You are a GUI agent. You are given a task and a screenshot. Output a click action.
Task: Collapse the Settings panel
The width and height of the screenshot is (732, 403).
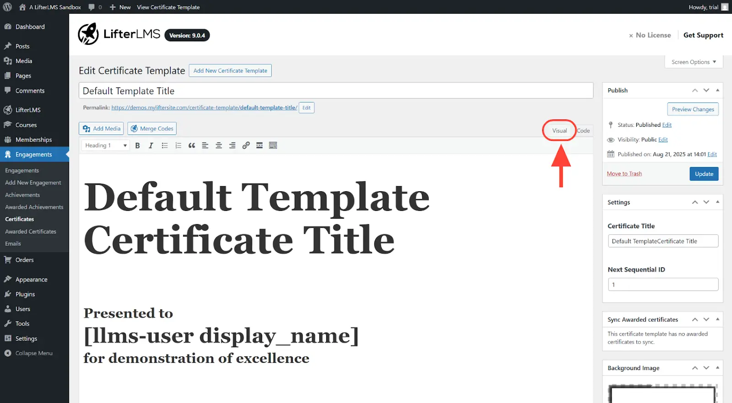pyautogui.click(x=717, y=202)
